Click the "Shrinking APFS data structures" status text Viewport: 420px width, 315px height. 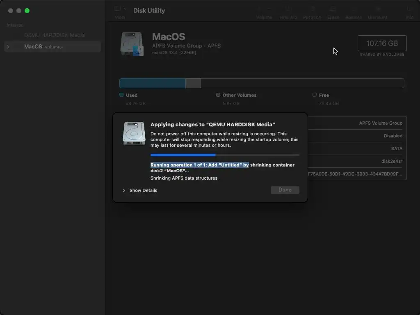184,178
